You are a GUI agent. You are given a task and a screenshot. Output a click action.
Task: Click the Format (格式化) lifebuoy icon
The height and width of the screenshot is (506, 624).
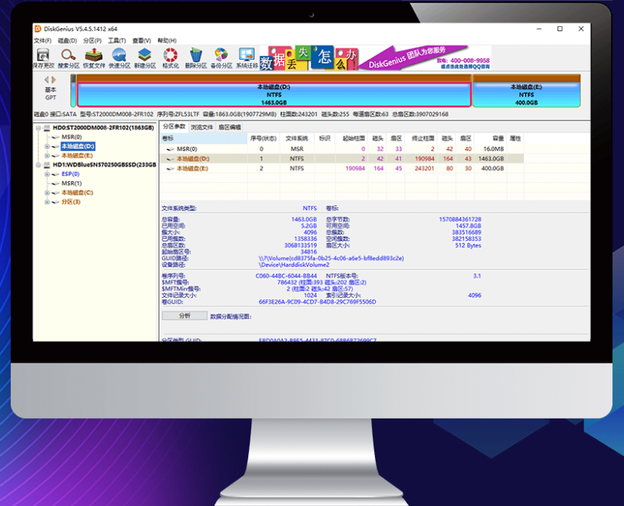(x=171, y=58)
